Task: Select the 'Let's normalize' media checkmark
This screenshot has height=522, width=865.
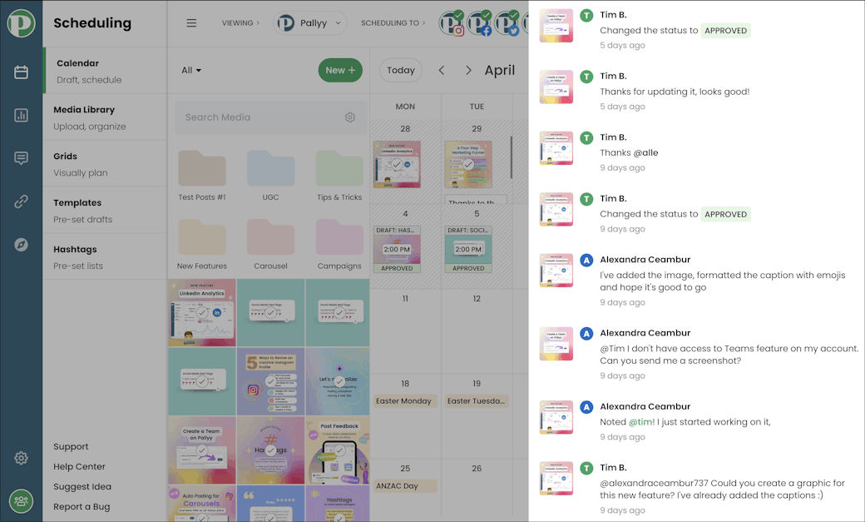Action: point(339,381)
